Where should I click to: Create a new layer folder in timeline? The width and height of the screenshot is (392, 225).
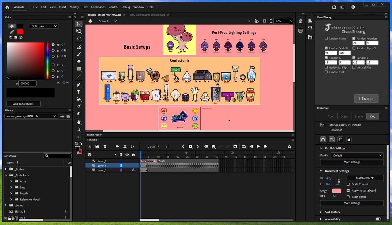click(x=97, y=146)
